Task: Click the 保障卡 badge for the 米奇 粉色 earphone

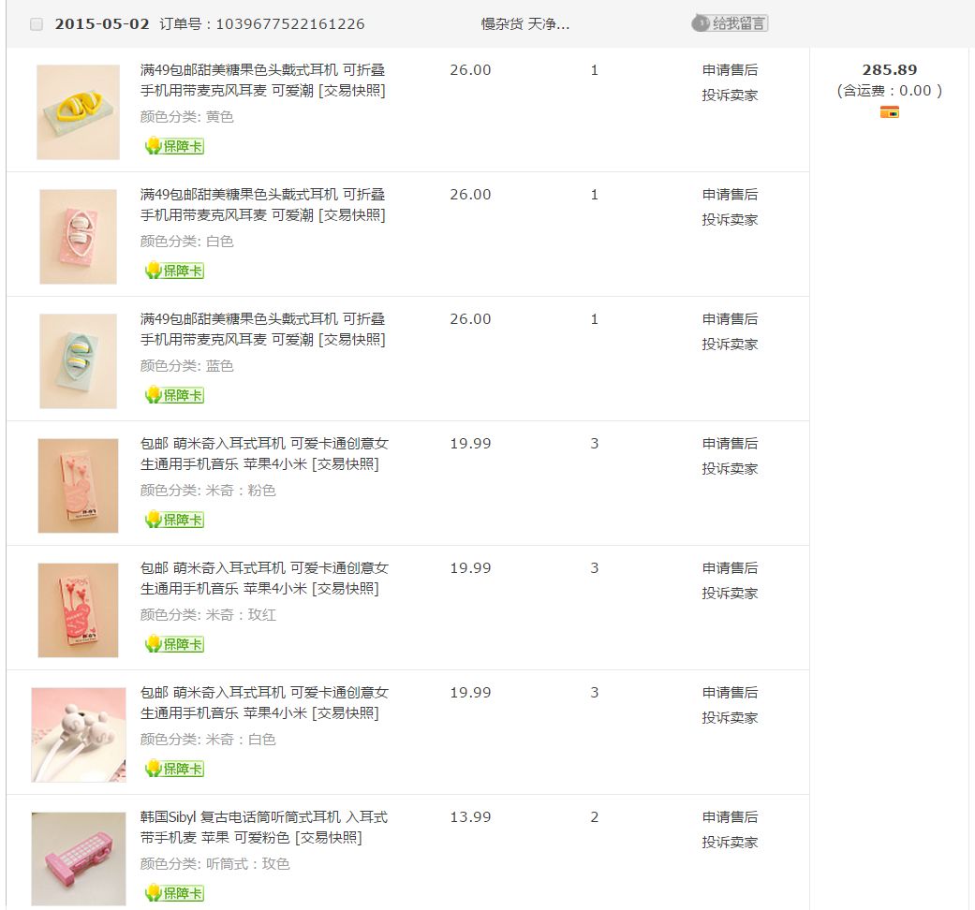Action: pos(174,519)
